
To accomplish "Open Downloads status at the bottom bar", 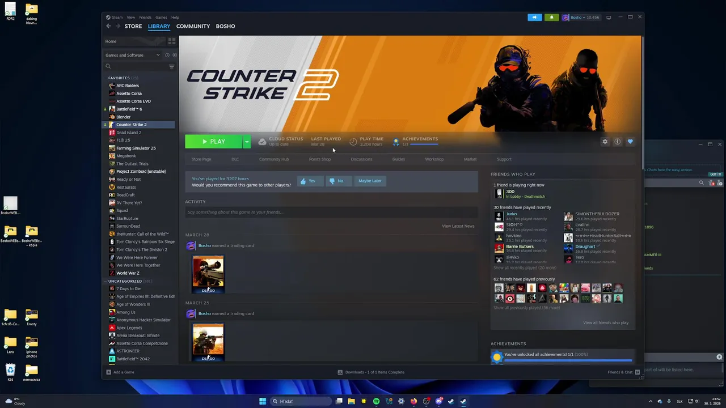I will tap(371, 372).
